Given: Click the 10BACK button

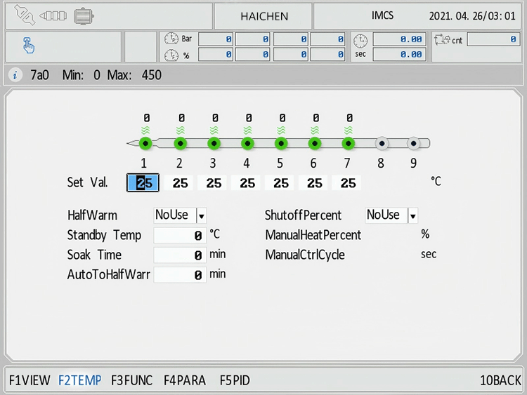Looking at the screenshot, I should pos(500,380).
